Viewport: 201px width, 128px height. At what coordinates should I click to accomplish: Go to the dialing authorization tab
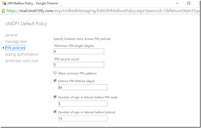22,54
